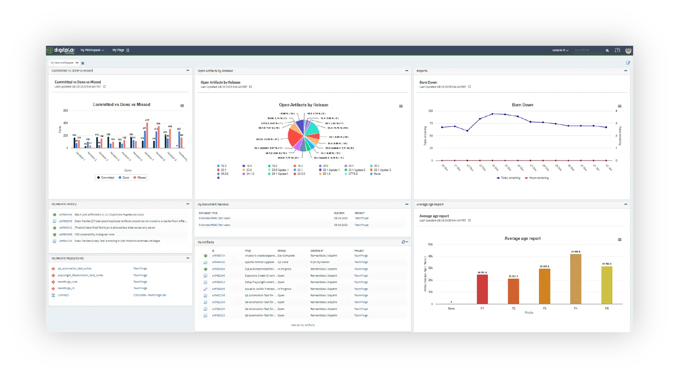This screenshot has width=679, height=378.
Task: Open the My Page menu
Action: coord(120,50)
